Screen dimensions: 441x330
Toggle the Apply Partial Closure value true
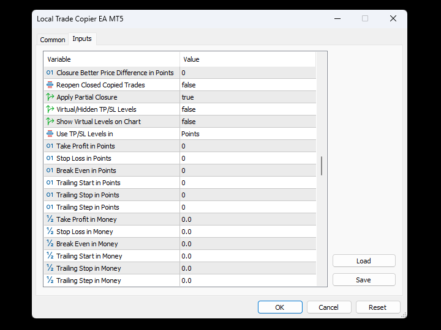click(x=248, y=97)
